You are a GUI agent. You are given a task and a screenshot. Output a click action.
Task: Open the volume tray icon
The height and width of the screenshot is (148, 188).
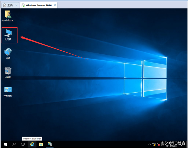click(x=158, y=145)
